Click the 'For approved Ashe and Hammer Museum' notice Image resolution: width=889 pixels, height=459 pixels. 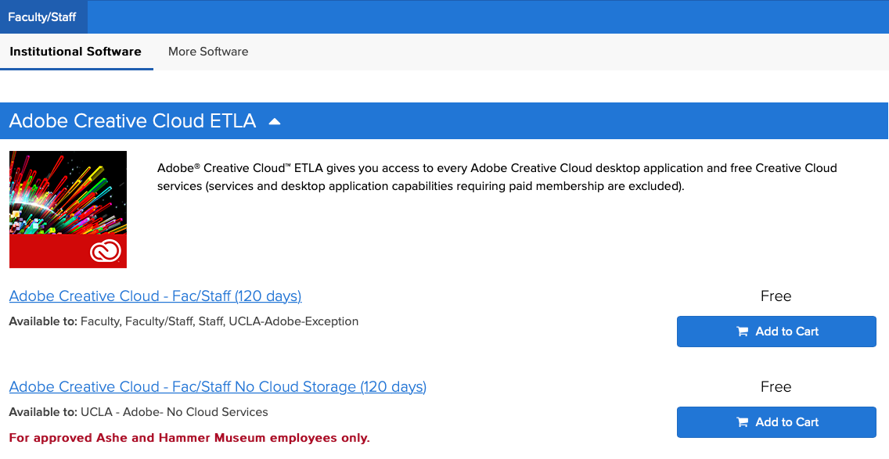pos(189,438)
